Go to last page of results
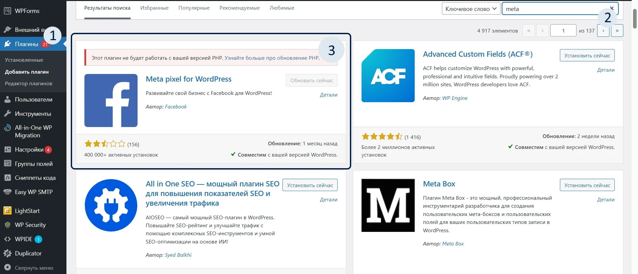638x274 pixels. click(x=617, y=31)
